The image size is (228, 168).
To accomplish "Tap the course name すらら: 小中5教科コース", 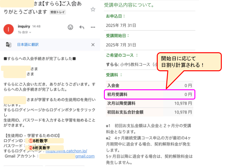I will pyautogui.click(x=131, y=64).
